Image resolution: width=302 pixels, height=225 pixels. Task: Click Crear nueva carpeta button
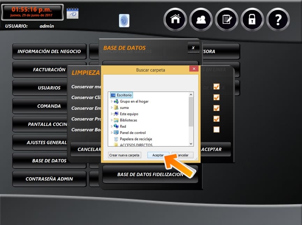(124, 155)
